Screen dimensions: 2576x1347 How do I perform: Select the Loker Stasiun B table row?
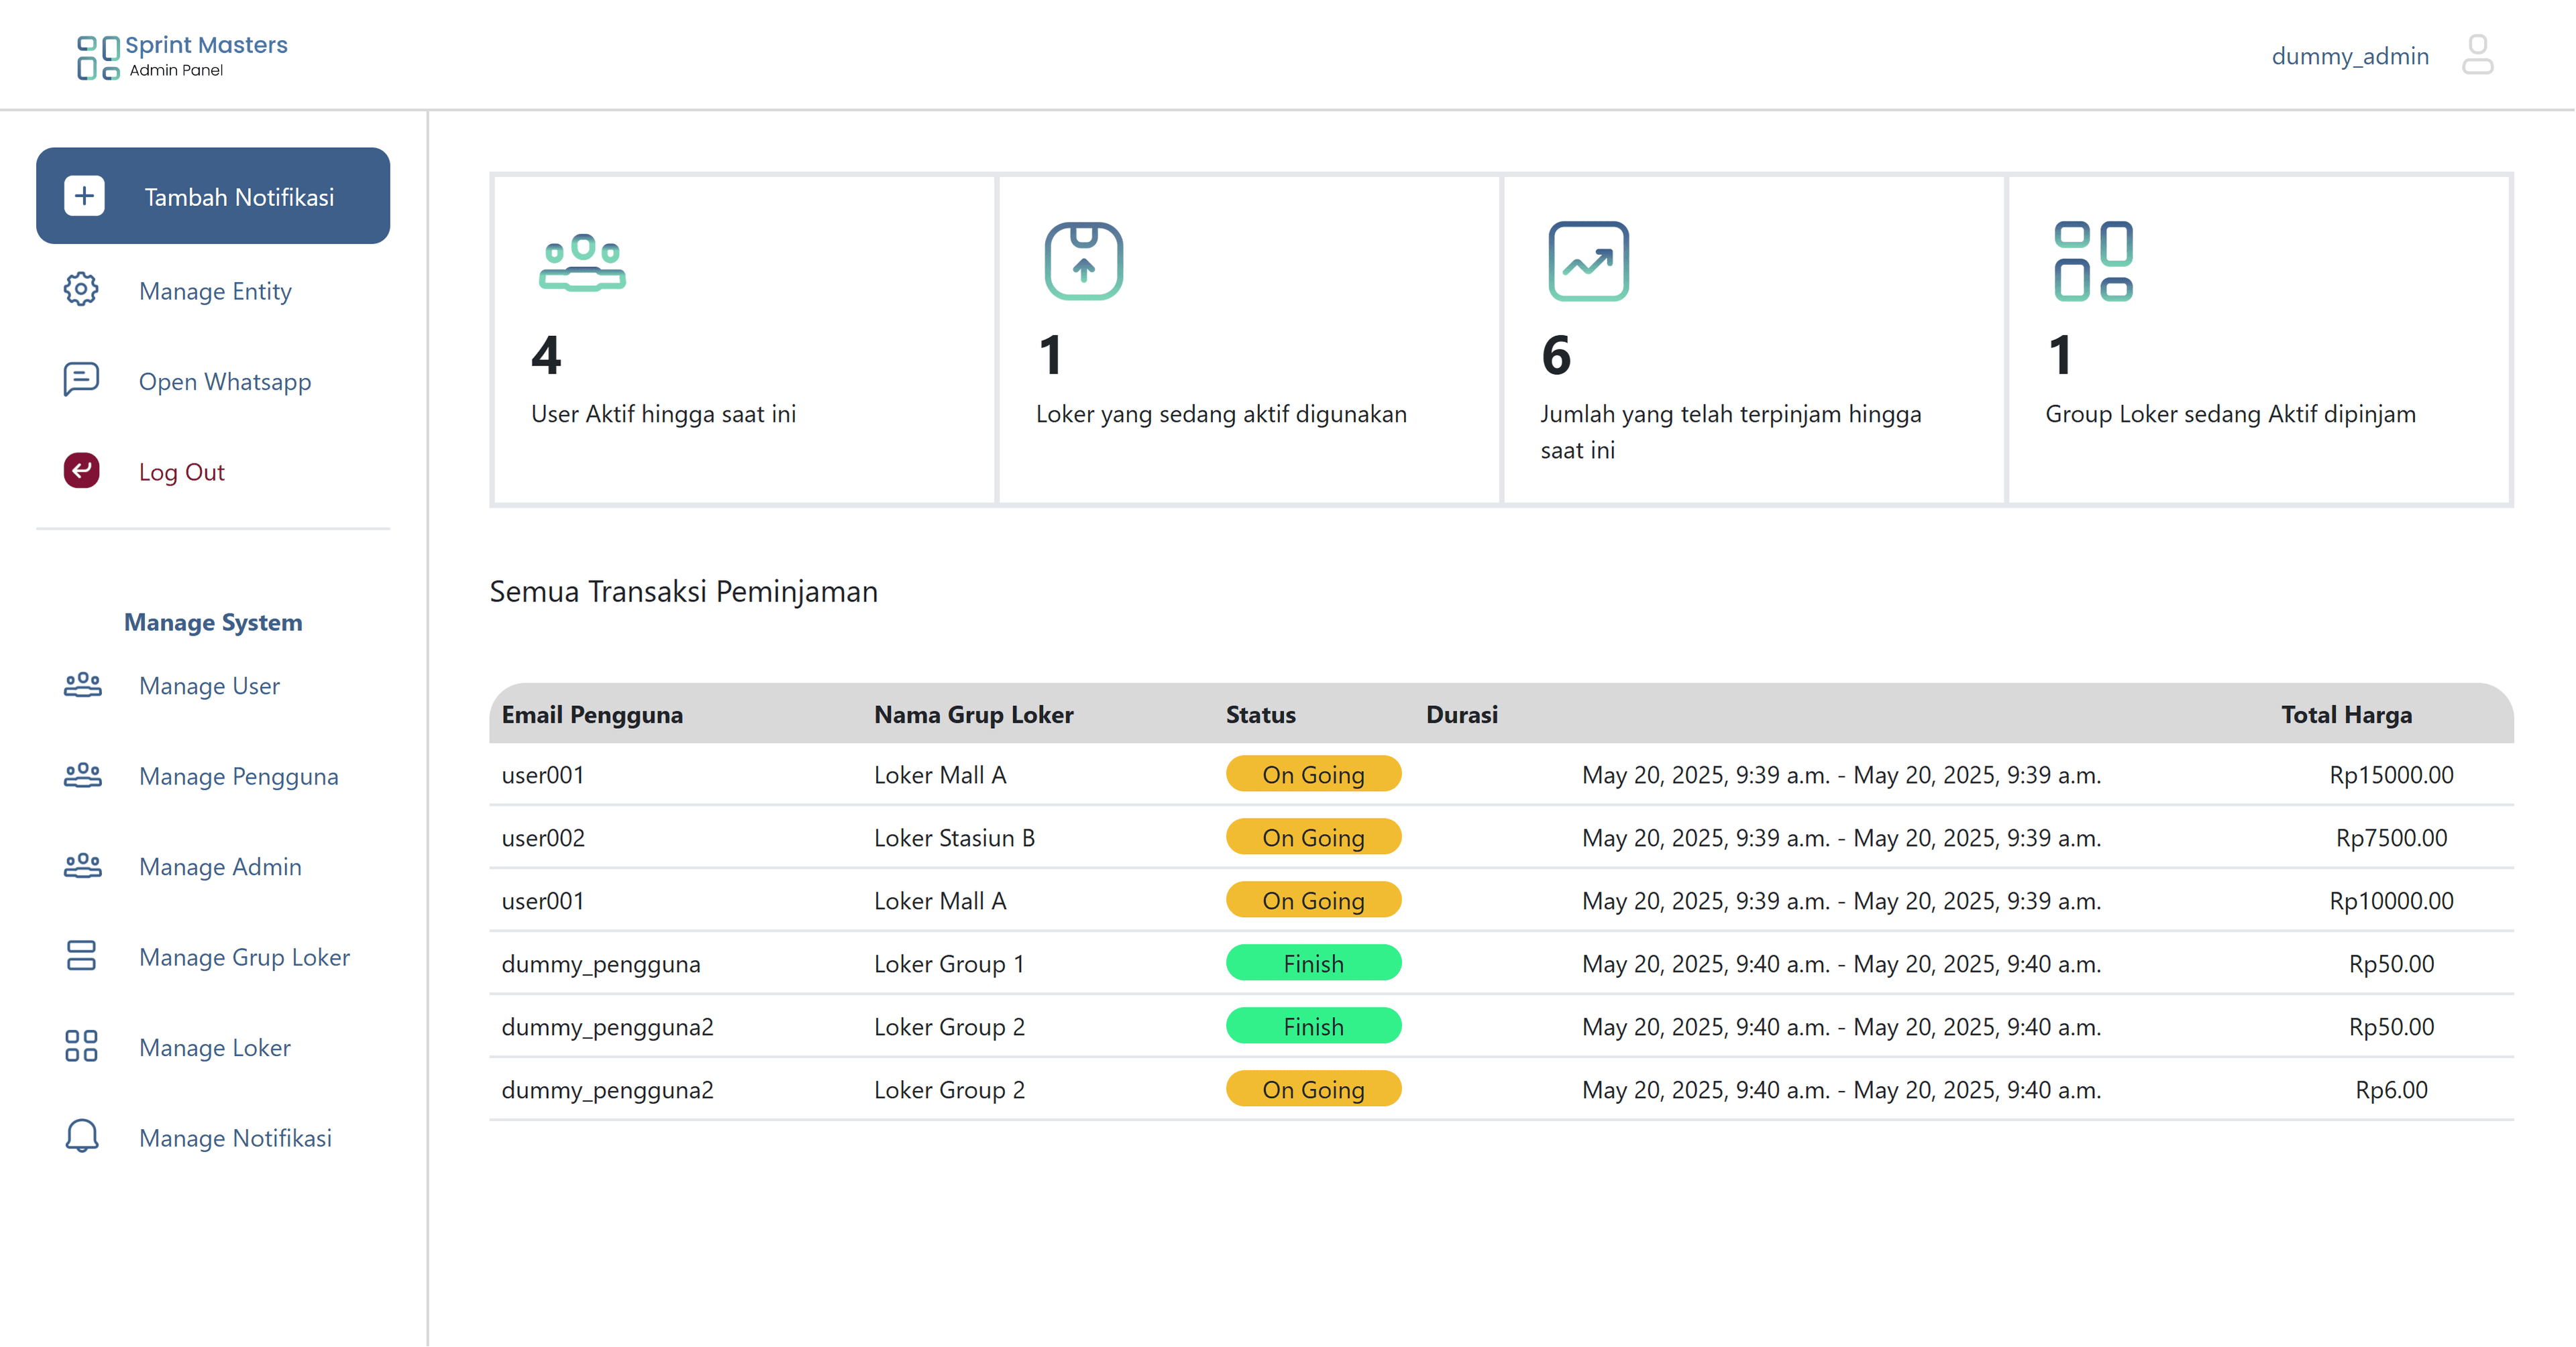[954, 837]
